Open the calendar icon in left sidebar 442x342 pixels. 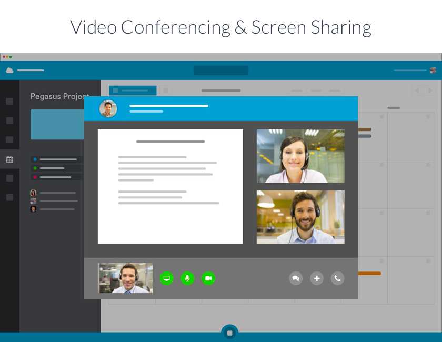click(x=9, y=159)
